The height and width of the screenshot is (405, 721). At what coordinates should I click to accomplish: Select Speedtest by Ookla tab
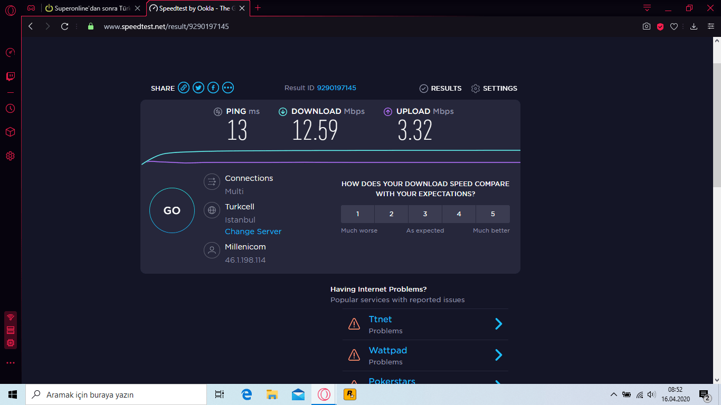198,8
